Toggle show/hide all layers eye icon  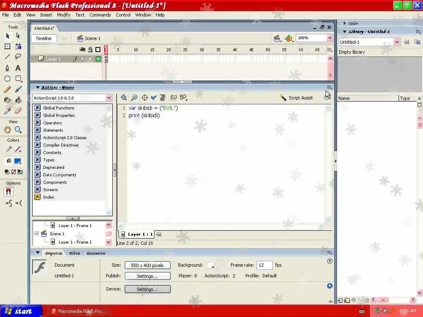tap(82, 50)
